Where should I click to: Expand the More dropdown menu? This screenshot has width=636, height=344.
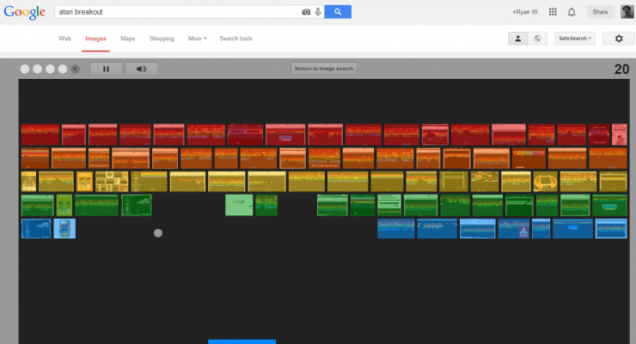click(x=197, y=39)
